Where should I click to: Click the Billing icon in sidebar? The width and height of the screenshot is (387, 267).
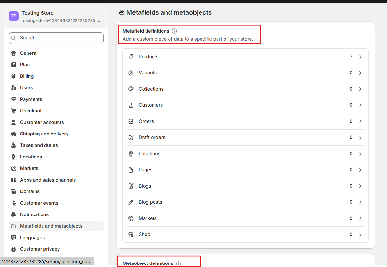(x=13, y=76)
